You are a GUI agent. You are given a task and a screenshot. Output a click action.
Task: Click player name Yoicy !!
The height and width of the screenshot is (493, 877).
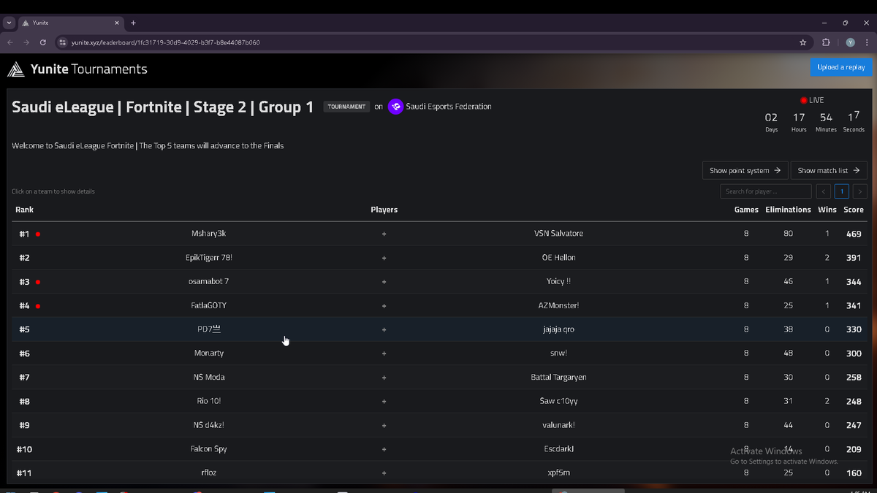(x=558, y=281)
